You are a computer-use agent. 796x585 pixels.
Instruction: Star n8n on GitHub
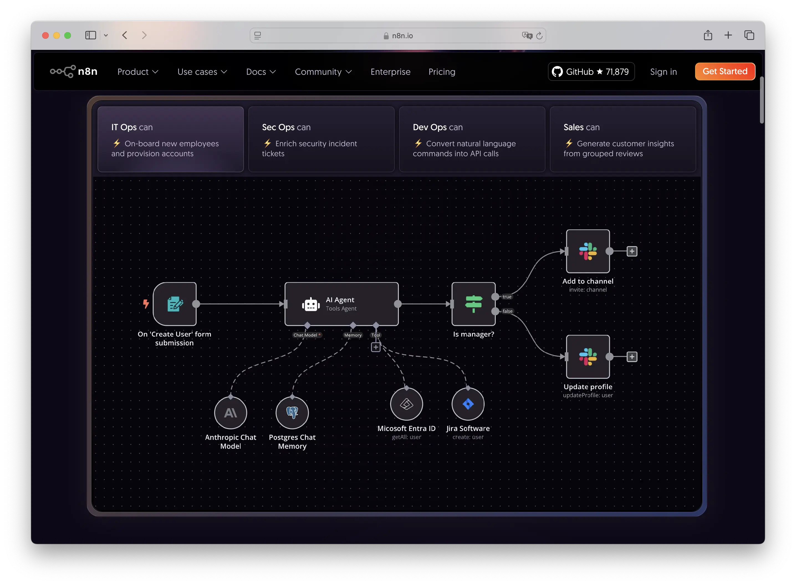point(591,71)
